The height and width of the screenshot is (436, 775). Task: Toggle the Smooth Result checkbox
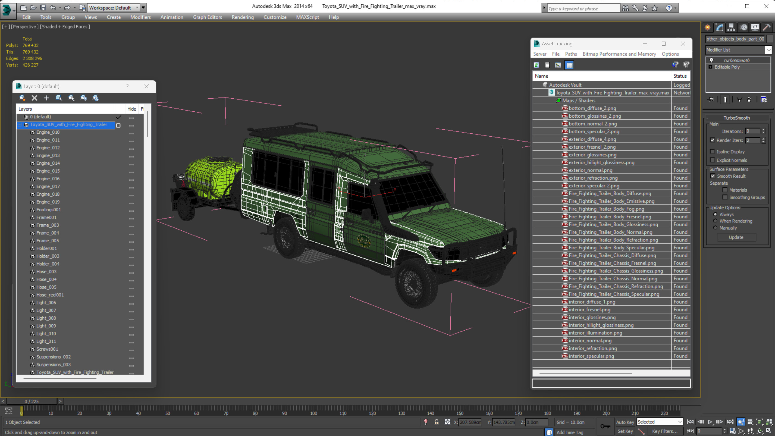713,176
